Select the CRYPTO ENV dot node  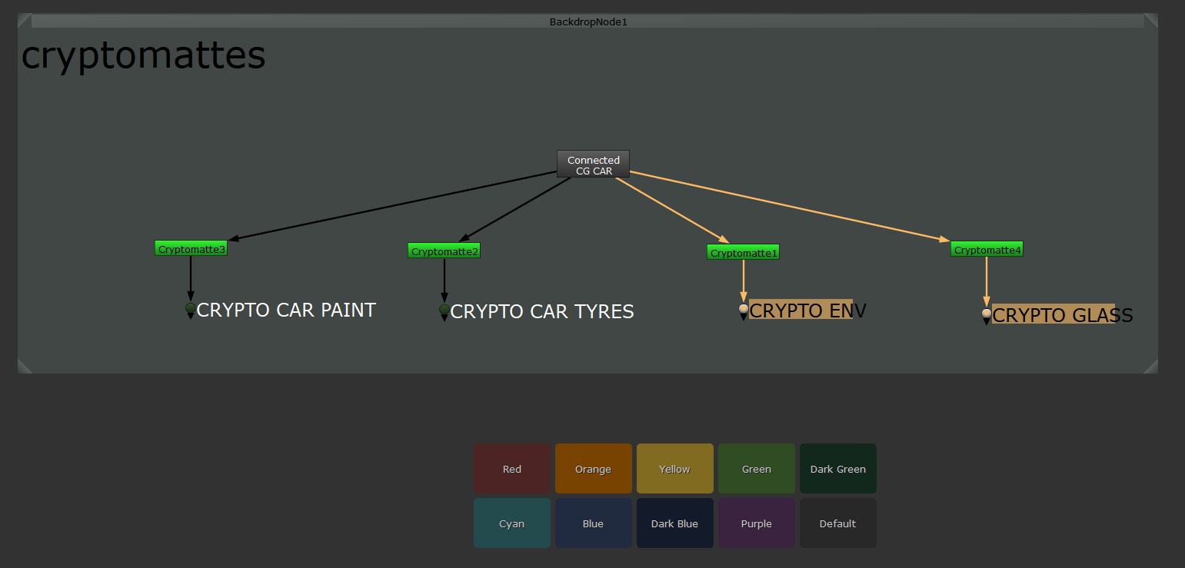click(x=744, y=309)
